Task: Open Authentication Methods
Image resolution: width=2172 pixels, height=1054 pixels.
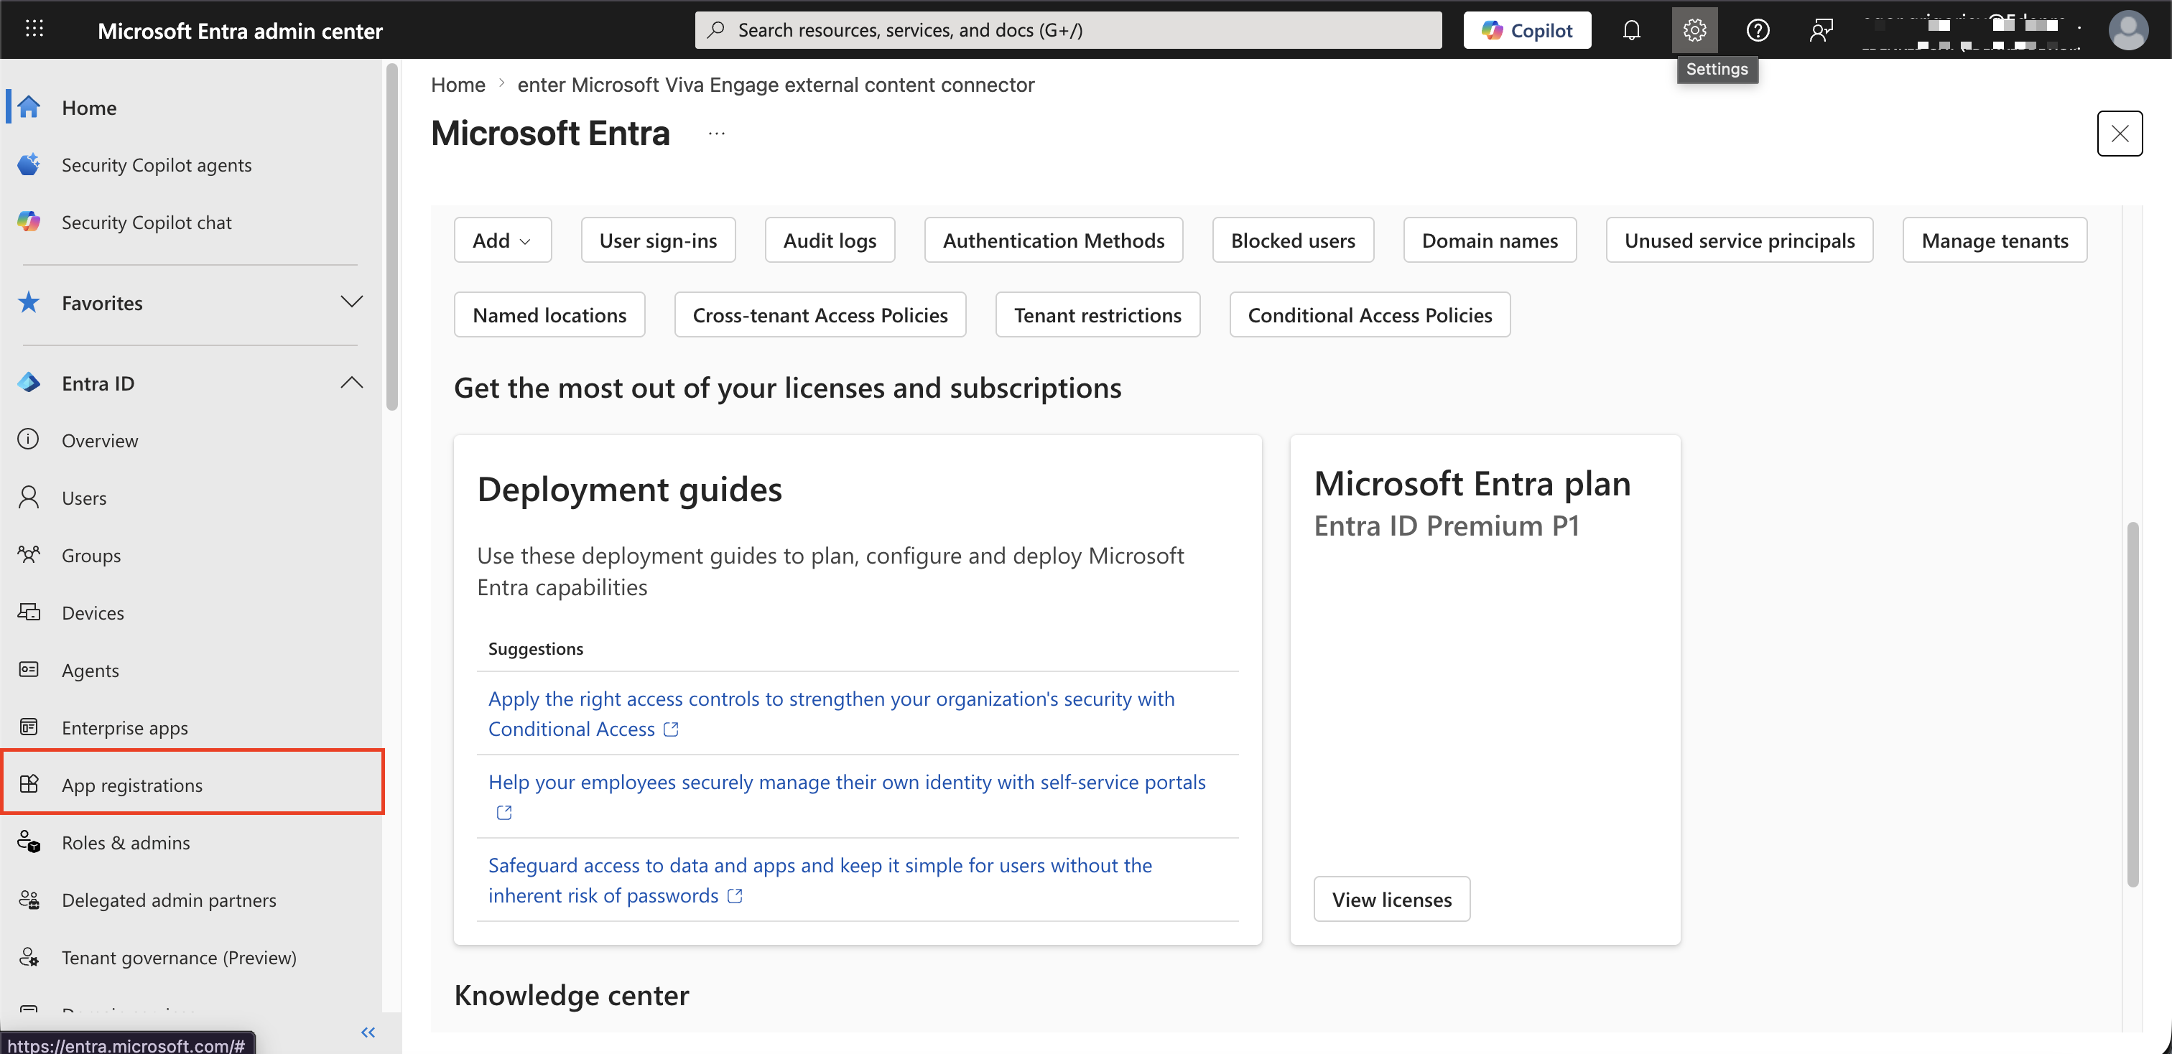Action: pyautogui.click(x=1053, y=240)
